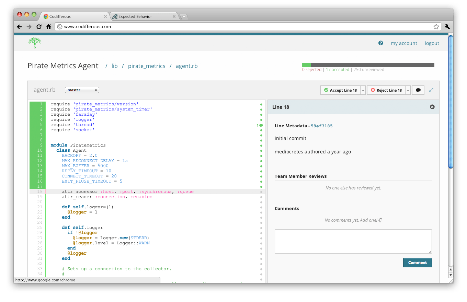467x302 pixels.
Task: Click the gray status dot for line 18
Action: click(x=261, y=192)
